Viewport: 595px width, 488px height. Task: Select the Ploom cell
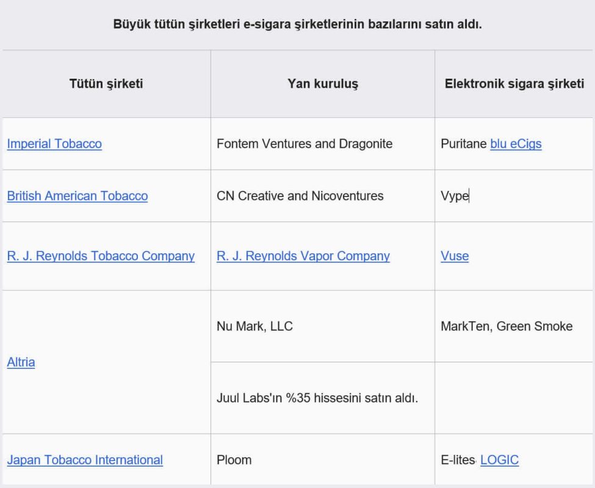click(x=234, y=459)
